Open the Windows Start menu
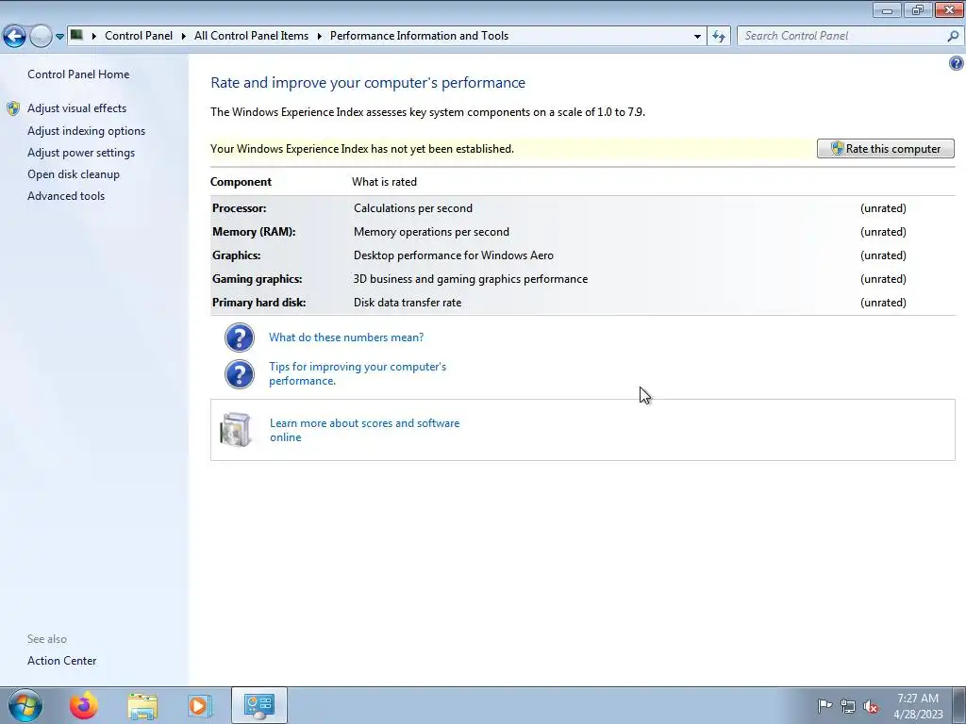Screen dimensions: 966x724 pos(25,705)
